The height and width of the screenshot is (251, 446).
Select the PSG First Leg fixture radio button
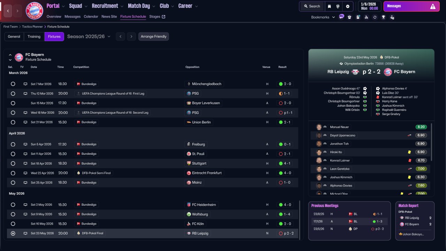pos(13,93)
